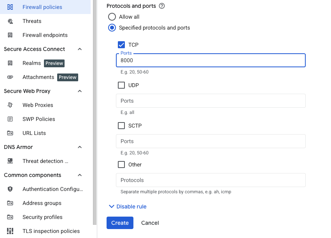Click the Firewall endpoints icon
Viewport: 331px width, 238px height.
pyautogui.click(x=10, y=35)
